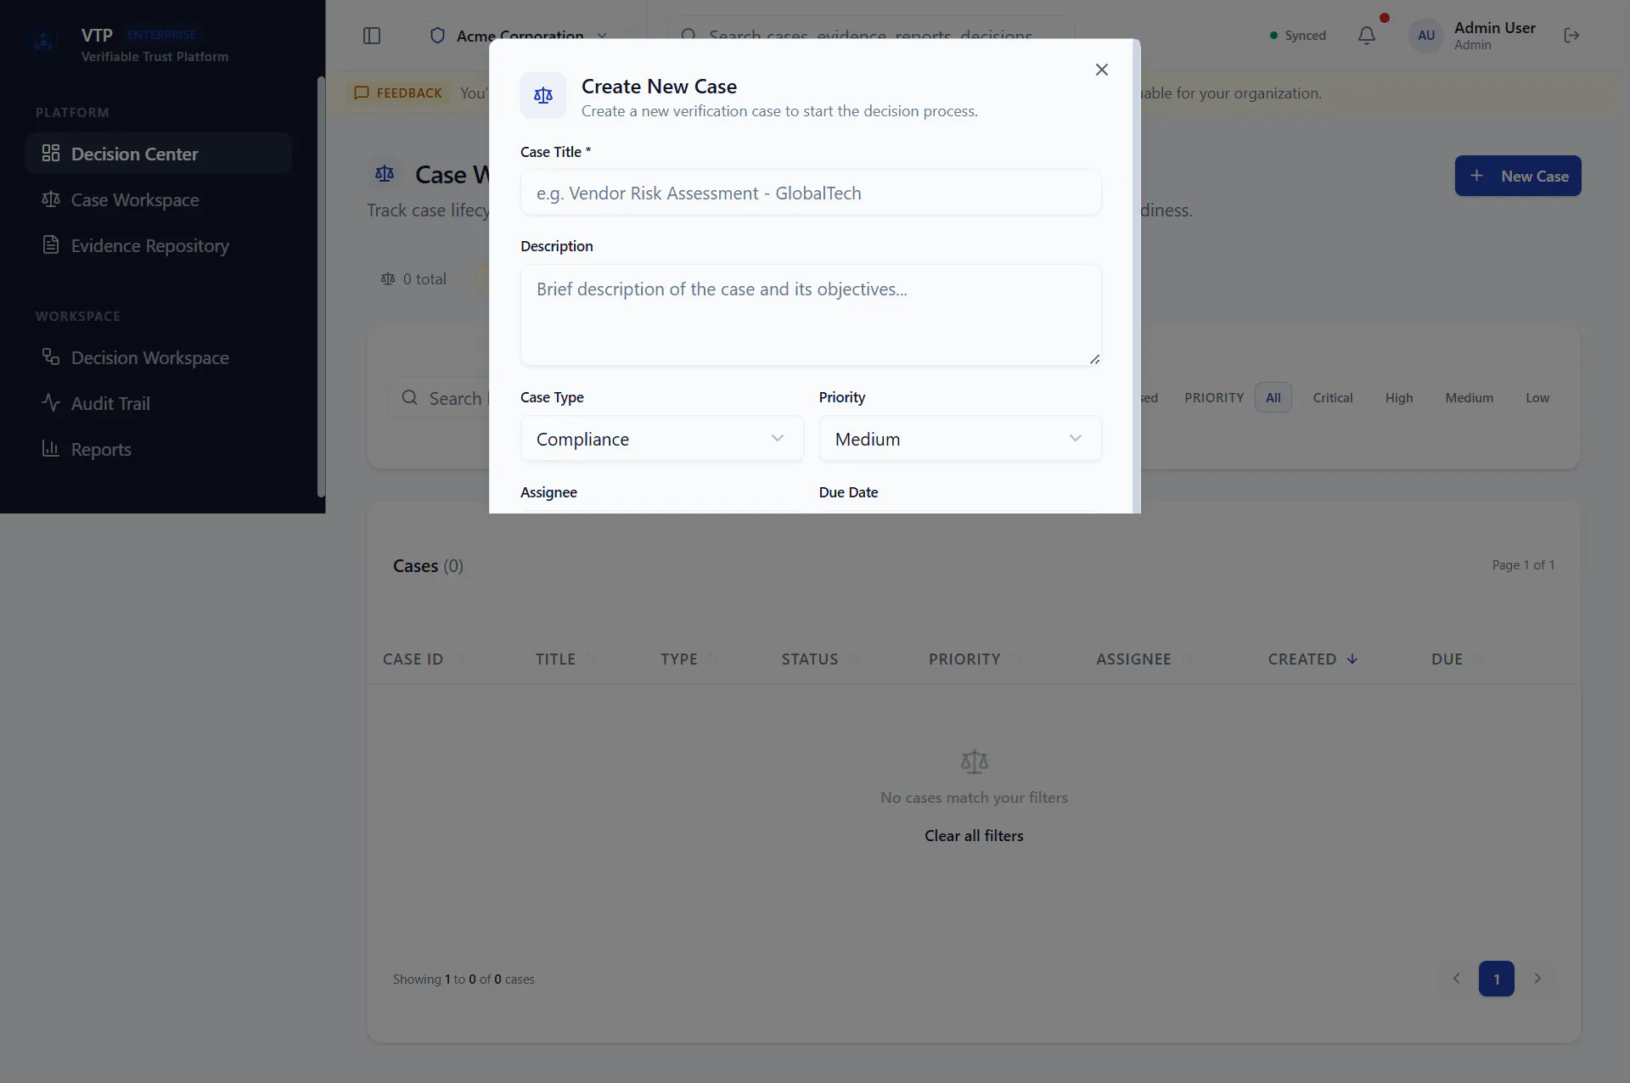The height and width of the screenshot is (1083, 1630).
Task: Open Audit Trail in sidebar
Action: [159, 403]
